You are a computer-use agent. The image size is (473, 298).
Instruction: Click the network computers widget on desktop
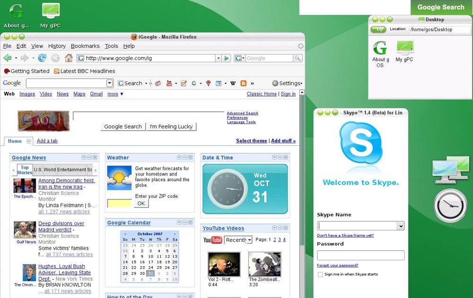pyautogui.click(x=451, y=170)
